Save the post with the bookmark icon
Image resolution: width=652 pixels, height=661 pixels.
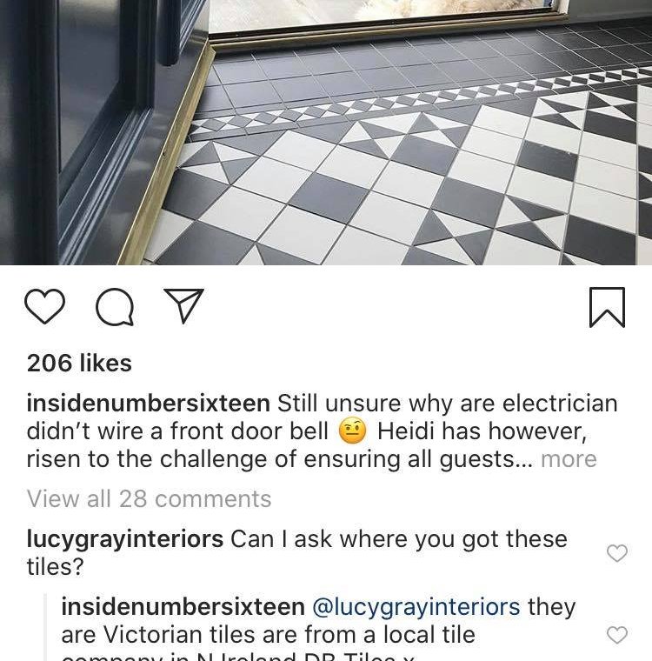(x=607, y=307)
